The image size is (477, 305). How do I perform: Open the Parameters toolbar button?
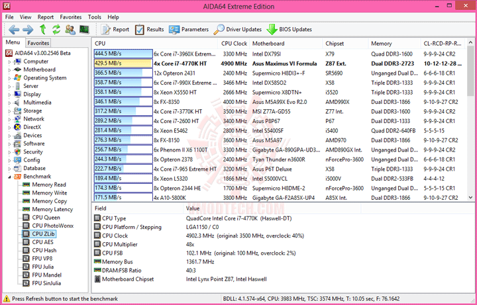tap(189, 30)
